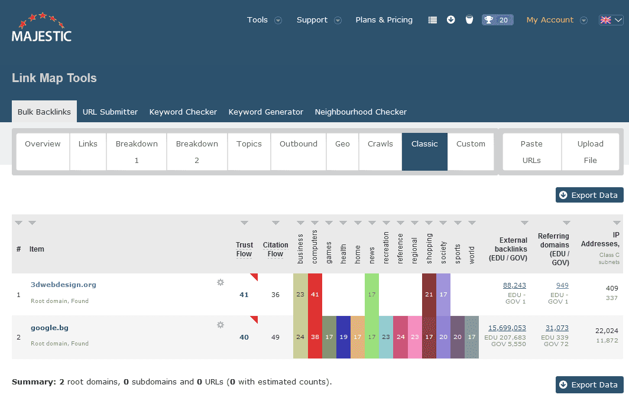Sort by Citation Flow column arrow
The height and width of the screenshot is (401, 629).
coord(275,223)
